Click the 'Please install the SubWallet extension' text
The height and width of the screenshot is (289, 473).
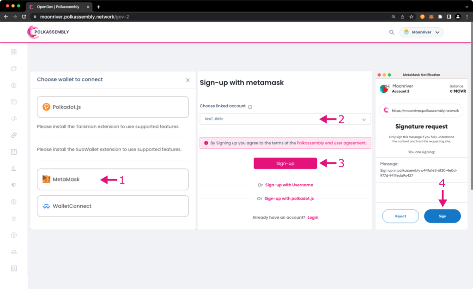[109, 150]
